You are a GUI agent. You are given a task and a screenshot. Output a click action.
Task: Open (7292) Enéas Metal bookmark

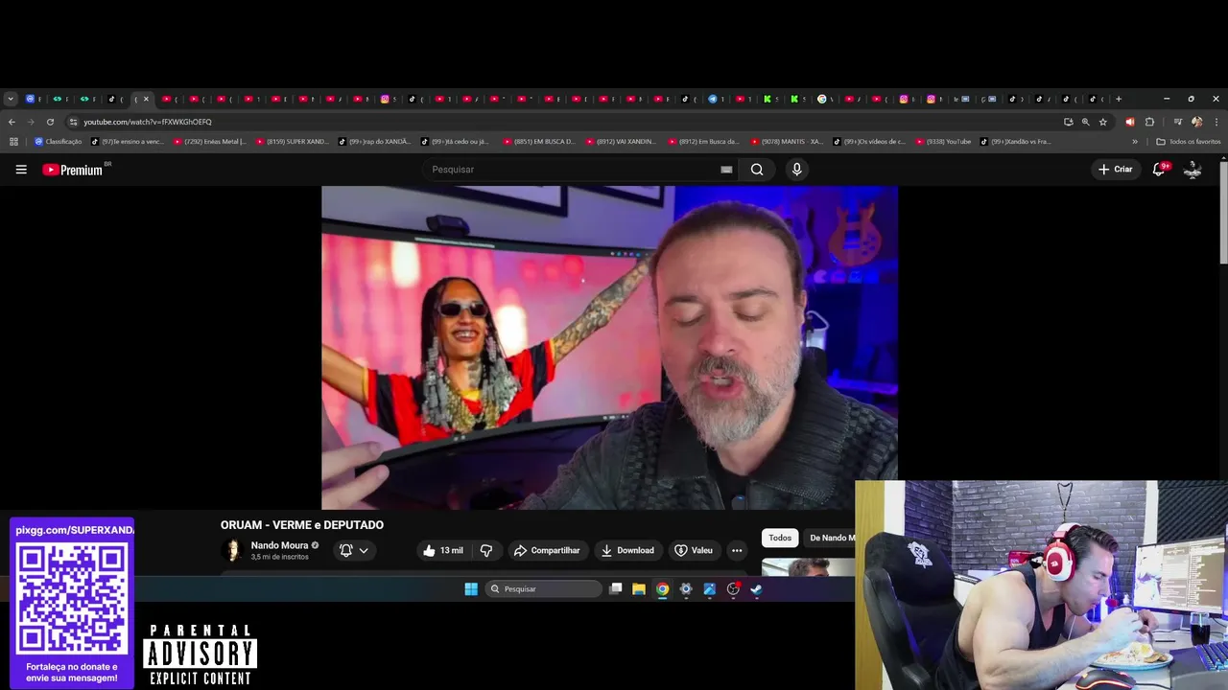pos(210,142)
